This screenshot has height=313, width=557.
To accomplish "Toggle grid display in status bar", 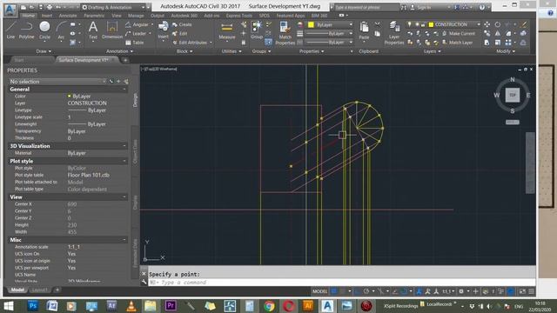I will click(334, 291).
